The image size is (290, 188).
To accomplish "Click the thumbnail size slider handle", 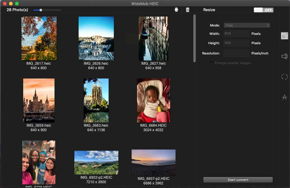I will click(x=41, y=10).
